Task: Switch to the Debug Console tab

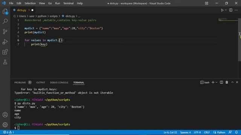Action: click(59, 82)
